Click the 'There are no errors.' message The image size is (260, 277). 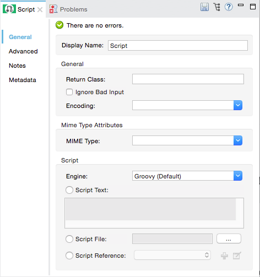click(95, 25)
